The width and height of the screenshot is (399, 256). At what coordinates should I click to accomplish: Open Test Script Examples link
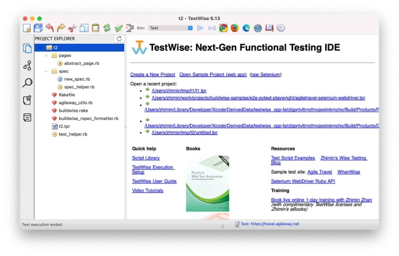(x=293, y=158)
